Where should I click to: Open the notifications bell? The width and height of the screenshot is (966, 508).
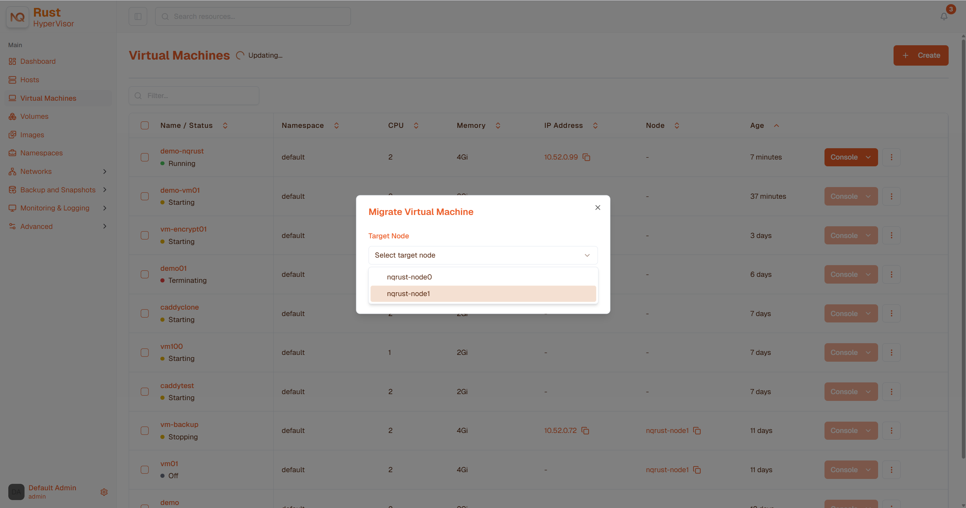click(x=944, y=17)
